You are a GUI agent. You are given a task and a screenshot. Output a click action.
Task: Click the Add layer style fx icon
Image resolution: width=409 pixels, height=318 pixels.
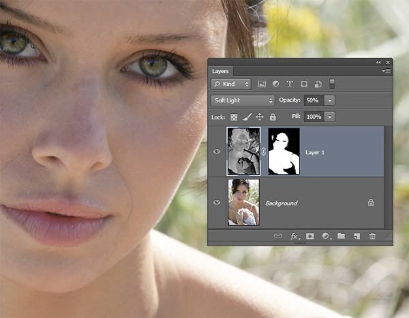click(294, 236)
